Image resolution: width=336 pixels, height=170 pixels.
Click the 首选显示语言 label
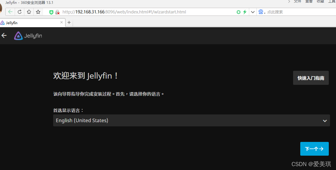68,110
